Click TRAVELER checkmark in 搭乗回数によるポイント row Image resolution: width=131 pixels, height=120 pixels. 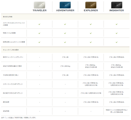pos(39,42)
